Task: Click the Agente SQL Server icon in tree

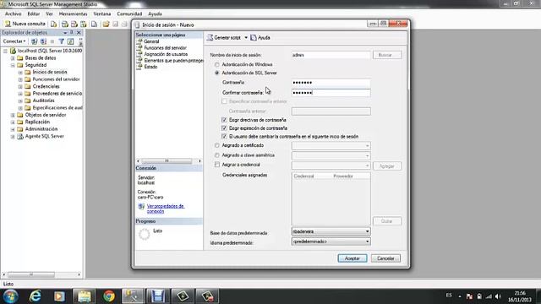Action: tap(20, 136)
